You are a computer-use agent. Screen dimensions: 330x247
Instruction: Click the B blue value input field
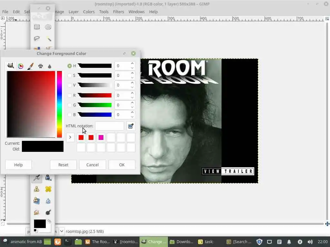coord(122,115)
